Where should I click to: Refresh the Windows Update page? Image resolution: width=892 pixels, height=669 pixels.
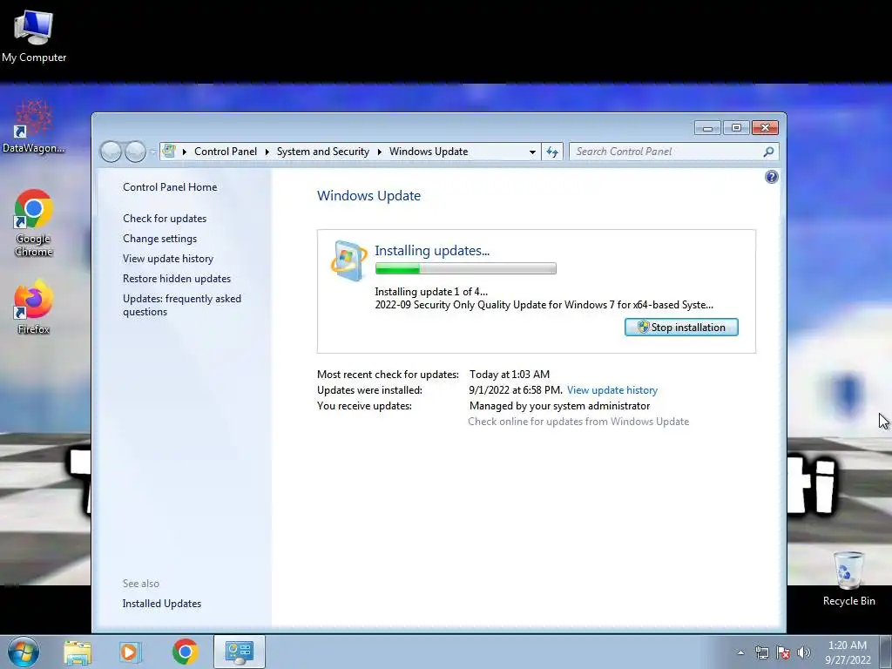pyautogui.click(x=552, y=152)
